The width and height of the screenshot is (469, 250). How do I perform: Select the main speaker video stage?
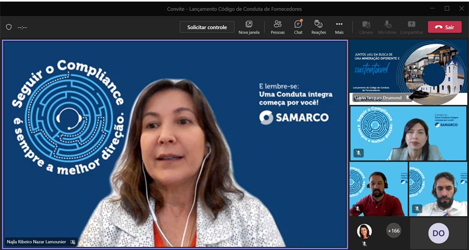(175, 143)
